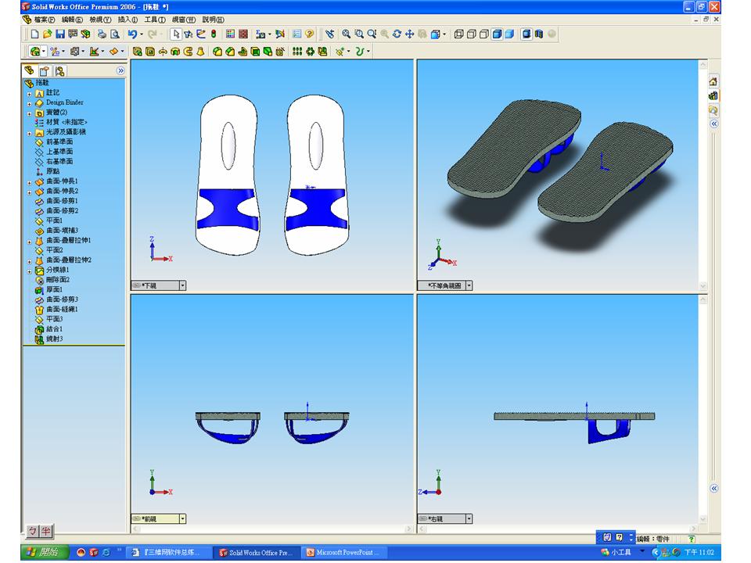
Task: Select the Pan view tool
Action: (x=409, y=34)
